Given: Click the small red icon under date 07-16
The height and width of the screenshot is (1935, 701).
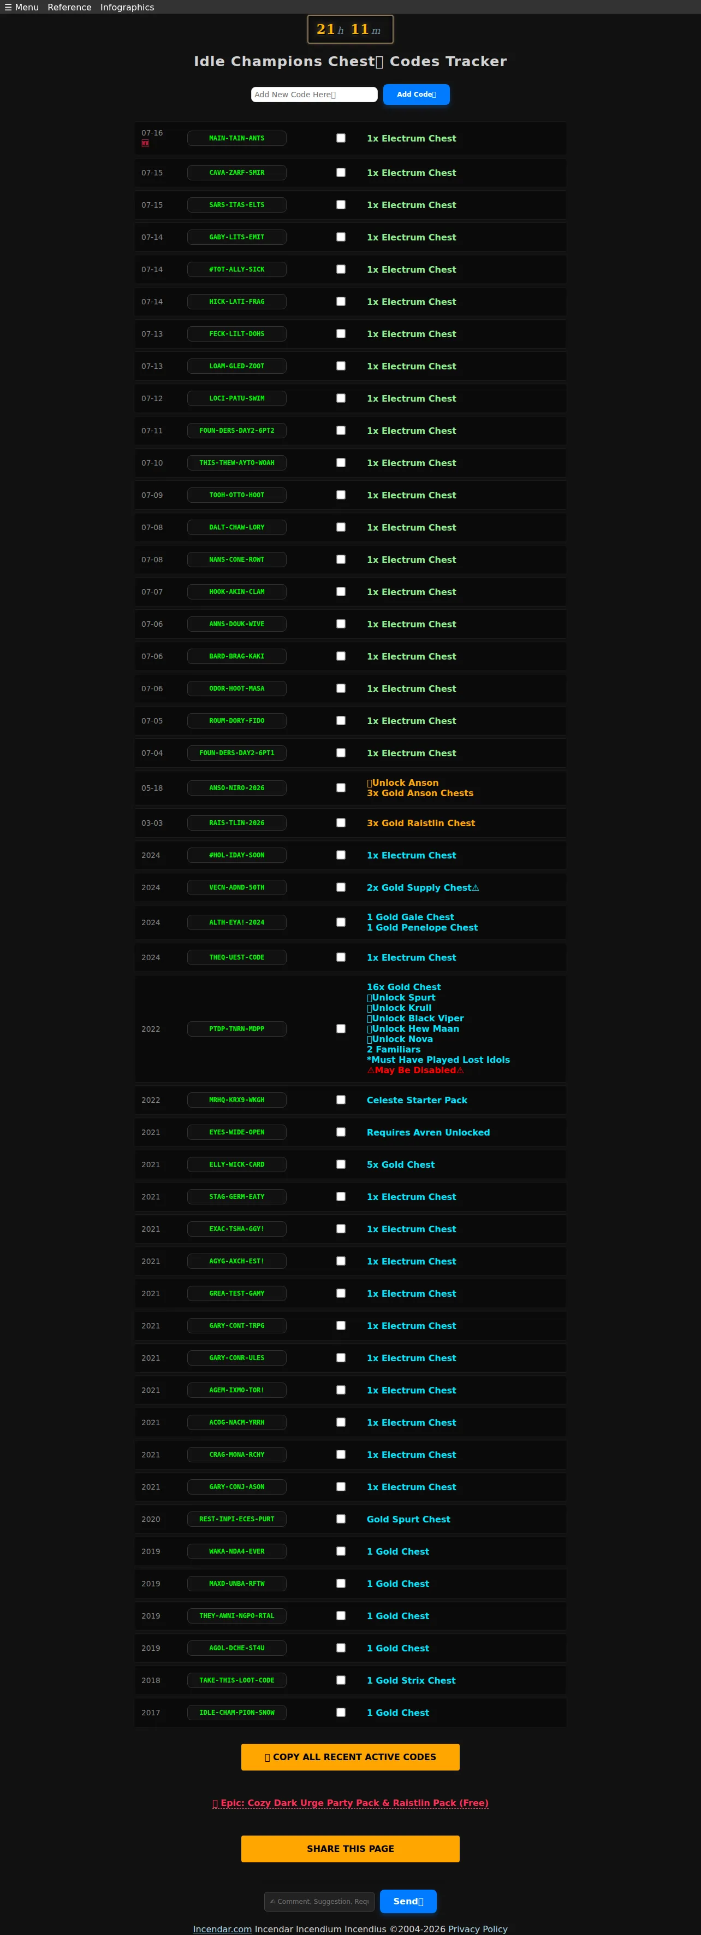Looking at the screenshot, I should 145,143.
